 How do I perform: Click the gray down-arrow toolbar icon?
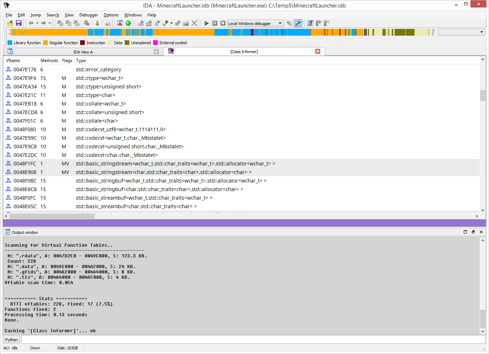97,23
